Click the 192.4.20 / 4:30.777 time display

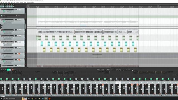pos(105,70)
